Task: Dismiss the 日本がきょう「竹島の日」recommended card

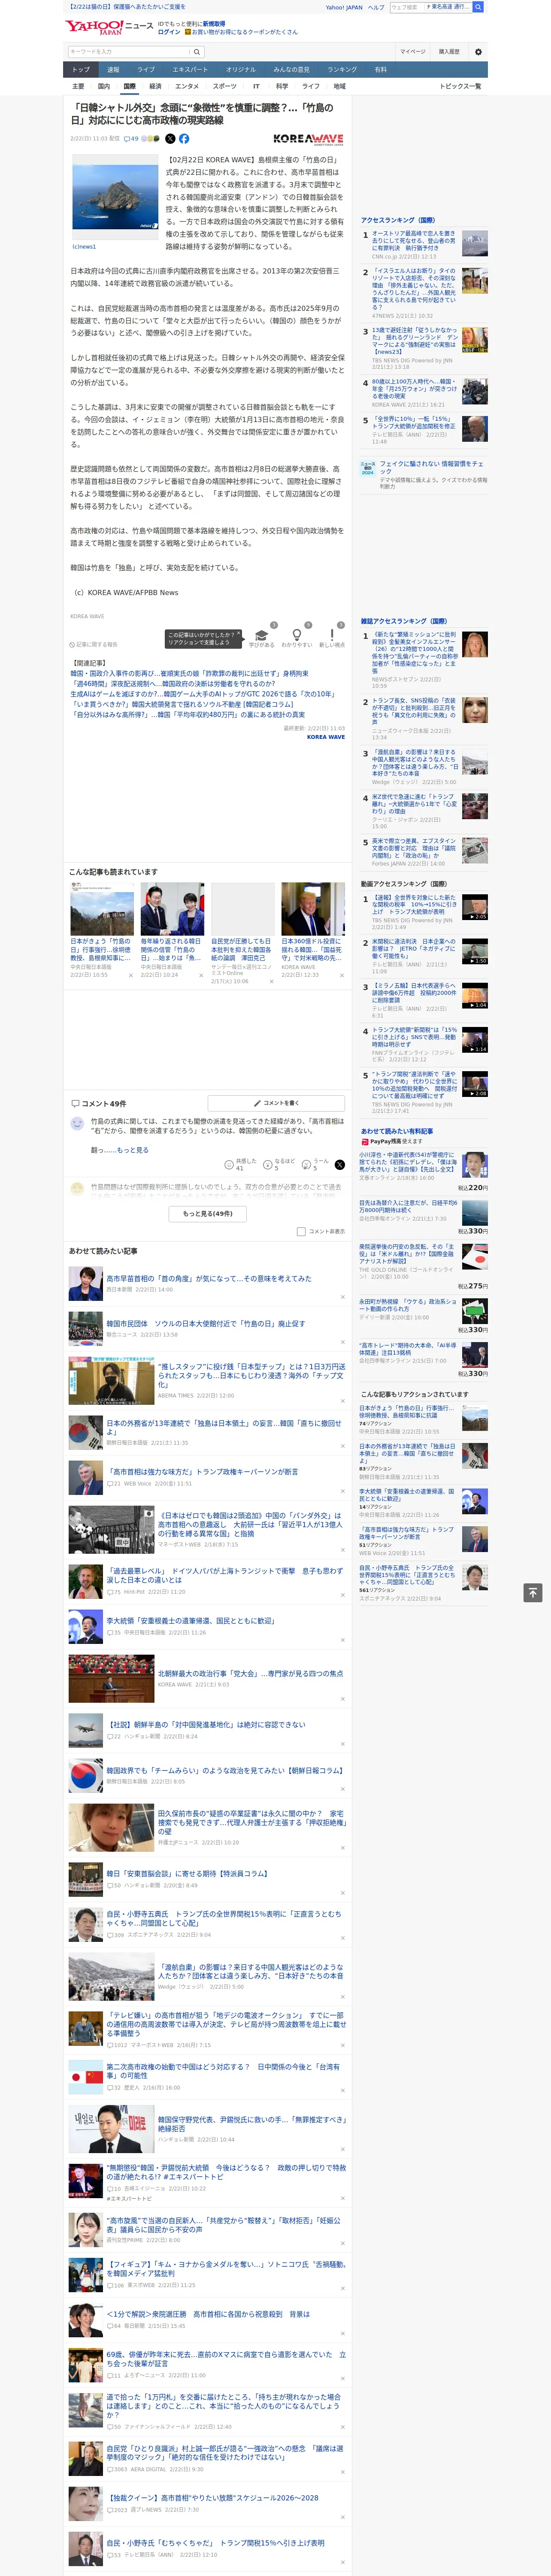Action: click(x=130, y=976)
